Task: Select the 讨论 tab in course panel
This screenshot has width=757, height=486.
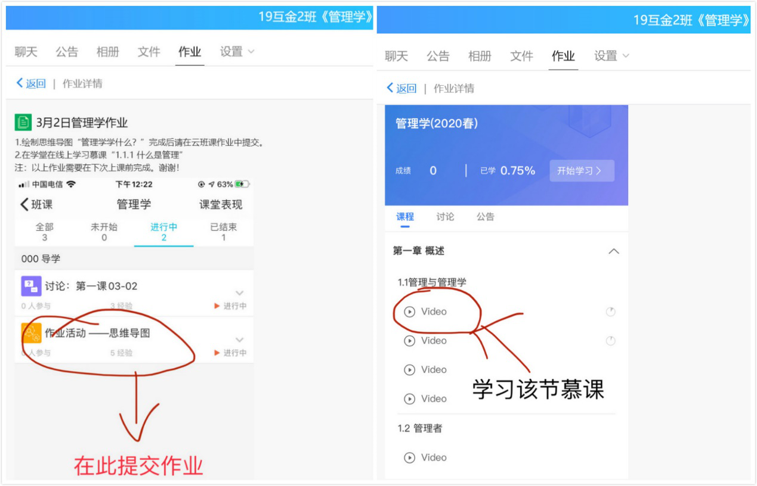Action: [x=445, y=217]
